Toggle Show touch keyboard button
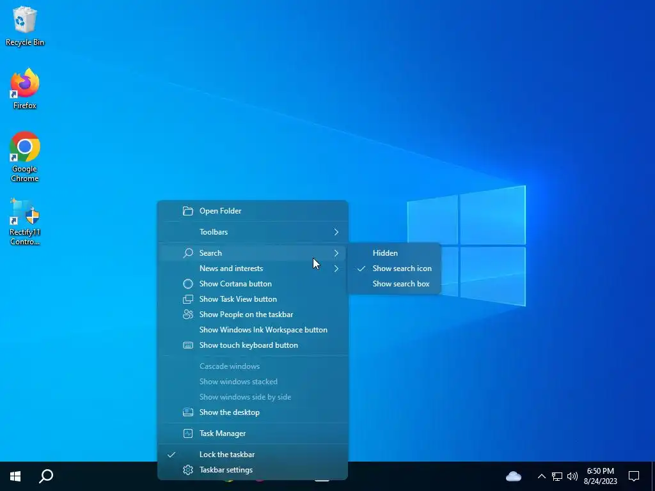655x491 pixels. click(253, 345)
